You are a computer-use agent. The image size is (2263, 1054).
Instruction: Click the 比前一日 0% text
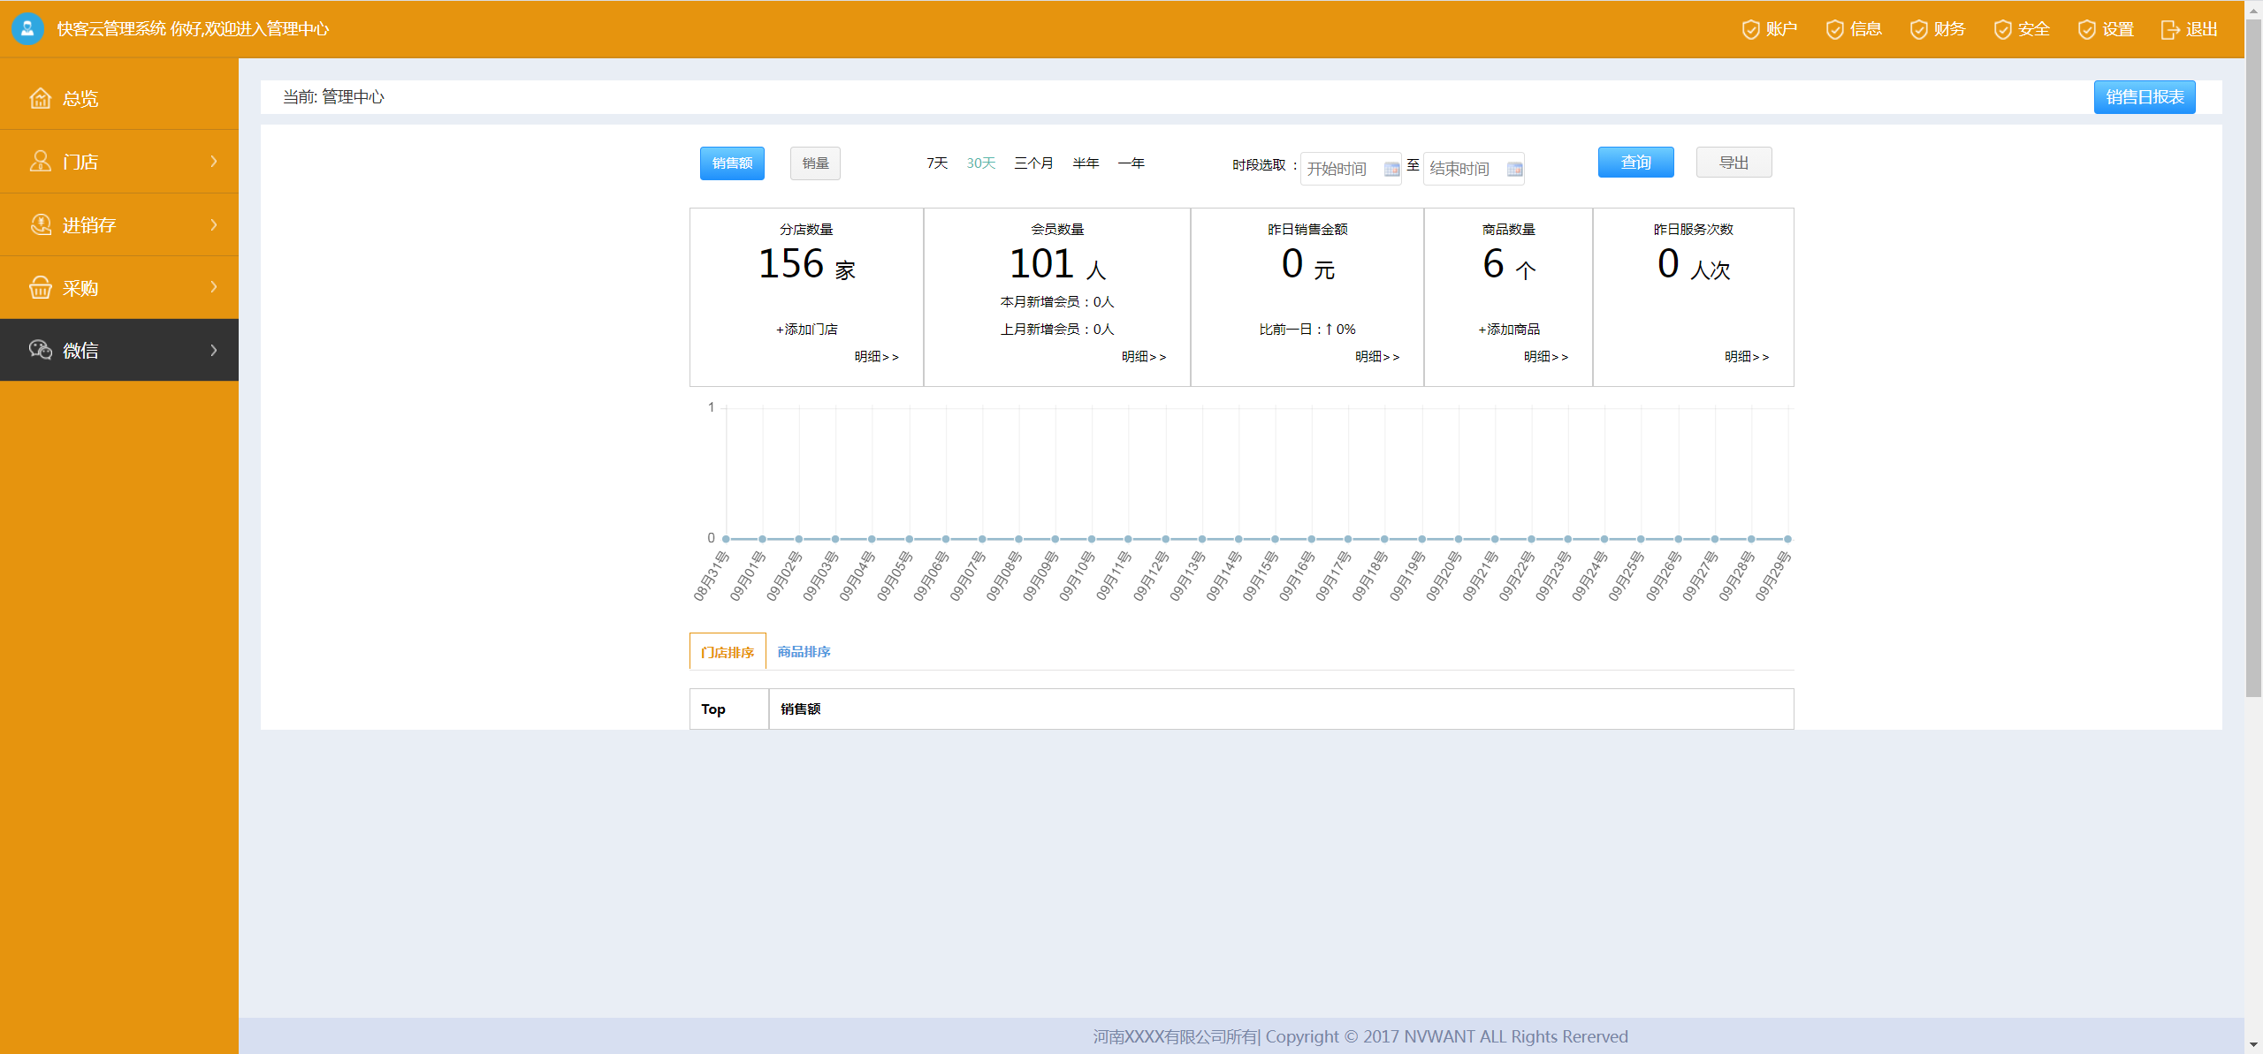coord(1307,330)
